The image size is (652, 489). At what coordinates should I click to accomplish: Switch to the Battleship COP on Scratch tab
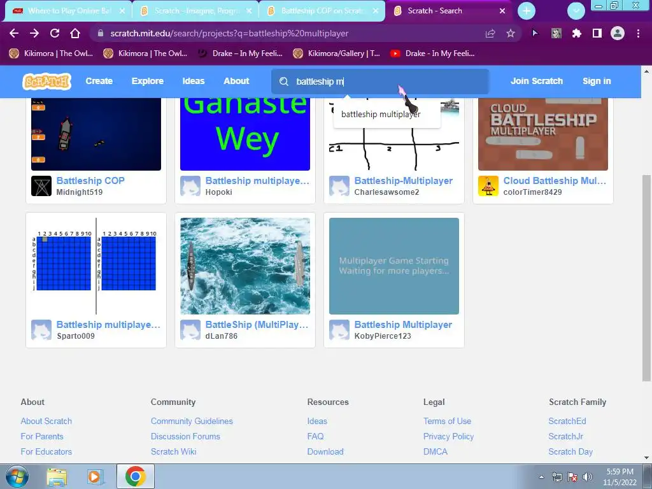point(322,11)
